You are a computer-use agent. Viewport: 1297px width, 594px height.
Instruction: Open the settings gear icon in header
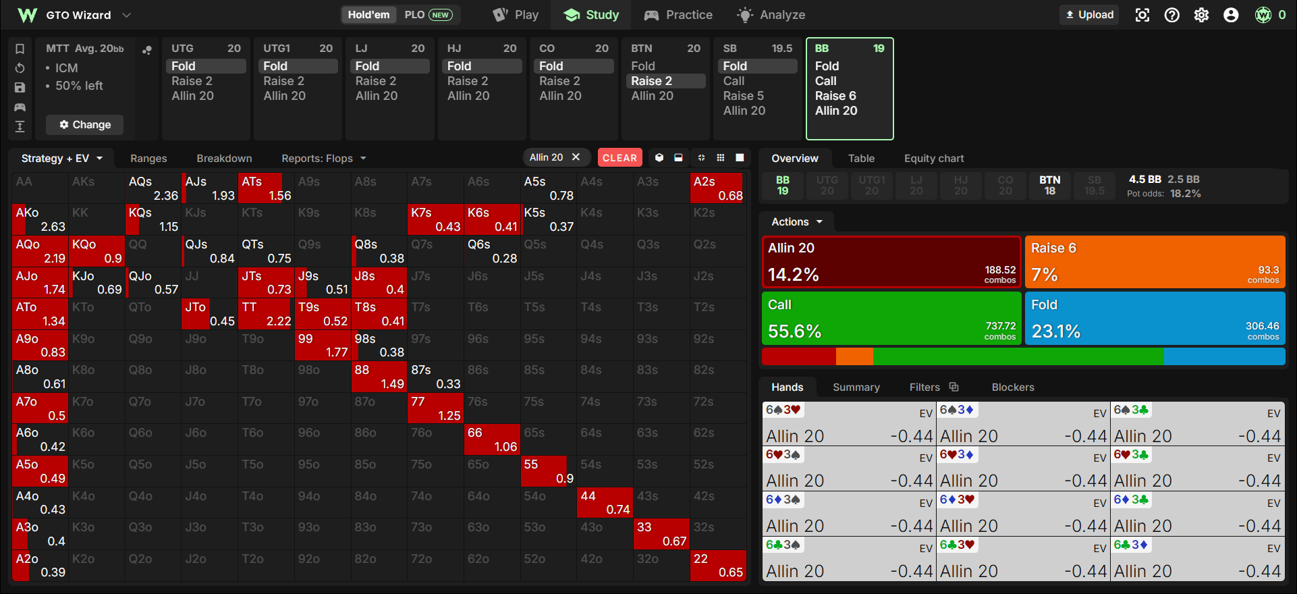click(x=1202, y=15)
